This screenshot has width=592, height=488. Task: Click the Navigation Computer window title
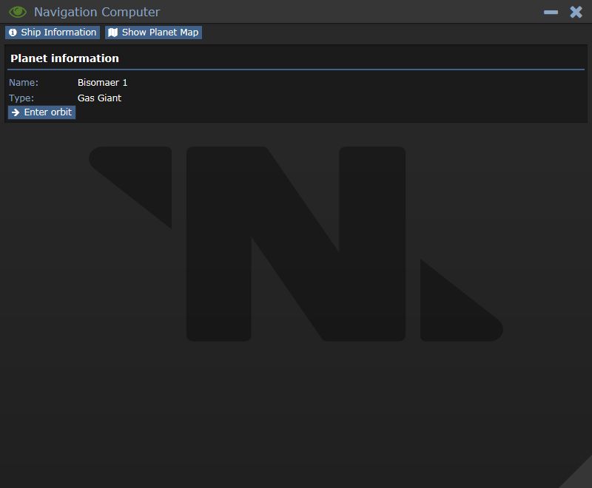pos(97,12)
